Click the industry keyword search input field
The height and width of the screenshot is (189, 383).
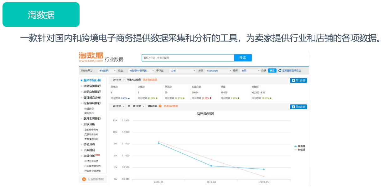coord(188,58)
